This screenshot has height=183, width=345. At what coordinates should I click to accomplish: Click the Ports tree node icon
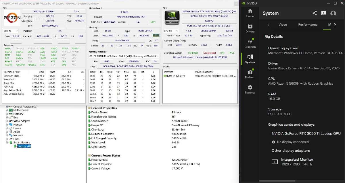tap(11, 139)
